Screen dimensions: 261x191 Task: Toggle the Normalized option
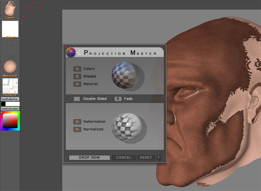pyautogui.click(x=77, y=129)
